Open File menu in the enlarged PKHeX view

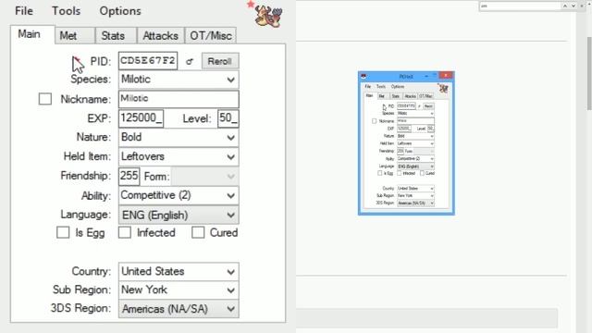click(24, 11)
